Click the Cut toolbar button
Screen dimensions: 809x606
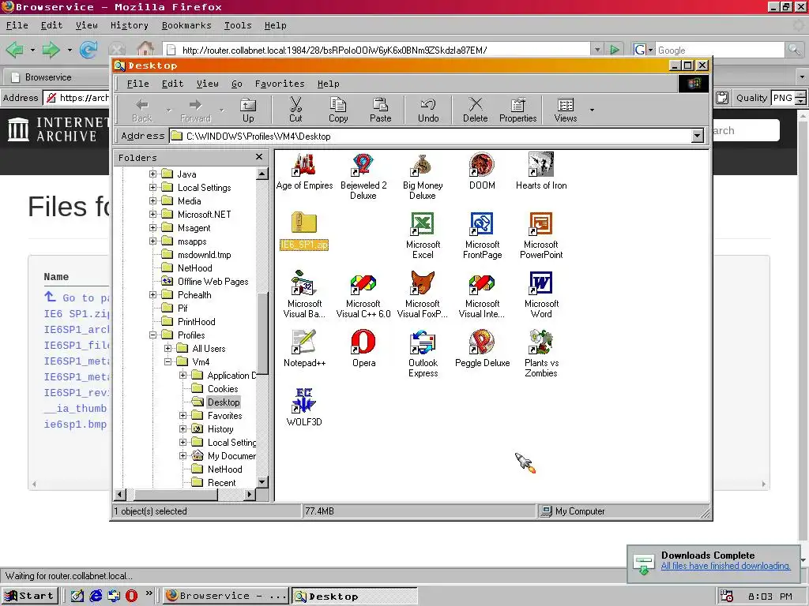(295, 110)
